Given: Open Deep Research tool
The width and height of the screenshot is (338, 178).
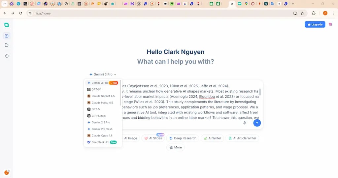Looking at the screenshot, I should pos(183,138).
